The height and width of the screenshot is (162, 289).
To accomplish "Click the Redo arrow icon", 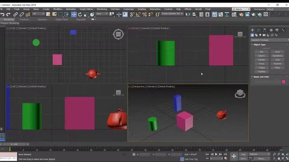I will (x=8, y=14).
